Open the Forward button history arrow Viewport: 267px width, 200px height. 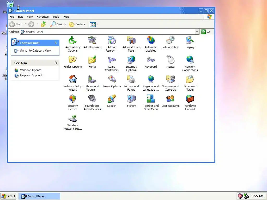tap(38, 24)
